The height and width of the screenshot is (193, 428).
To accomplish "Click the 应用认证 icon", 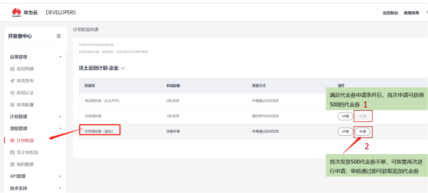I will click(x=12, y=93).
